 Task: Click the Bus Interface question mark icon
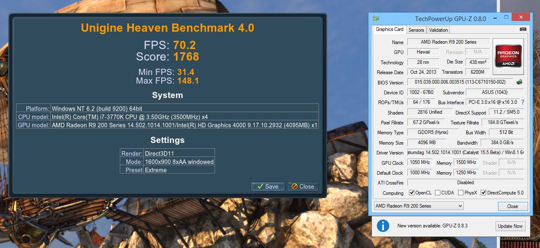(523, 102)
